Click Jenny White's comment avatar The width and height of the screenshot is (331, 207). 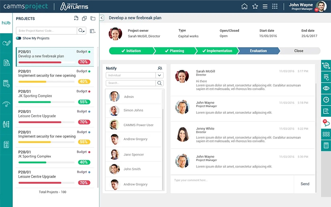point(182,134)
